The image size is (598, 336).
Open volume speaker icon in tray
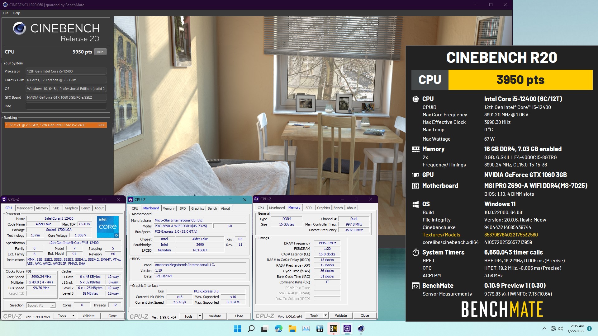[x=561, y=329]
